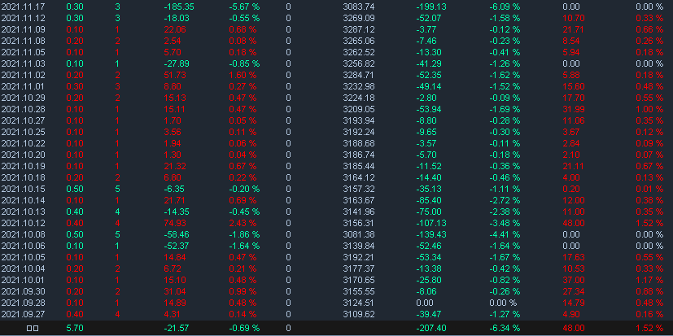The width and height of the screenshot is (673, 336).
Task: Select the 2021.11.08 date row
Action: 23,41
